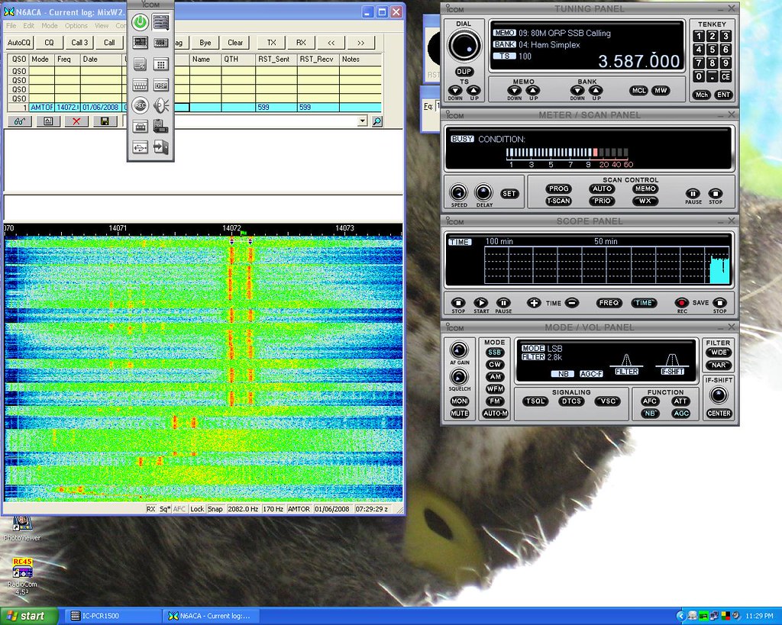Open the Windows start button
782x625 pixels.
point(29,616)
